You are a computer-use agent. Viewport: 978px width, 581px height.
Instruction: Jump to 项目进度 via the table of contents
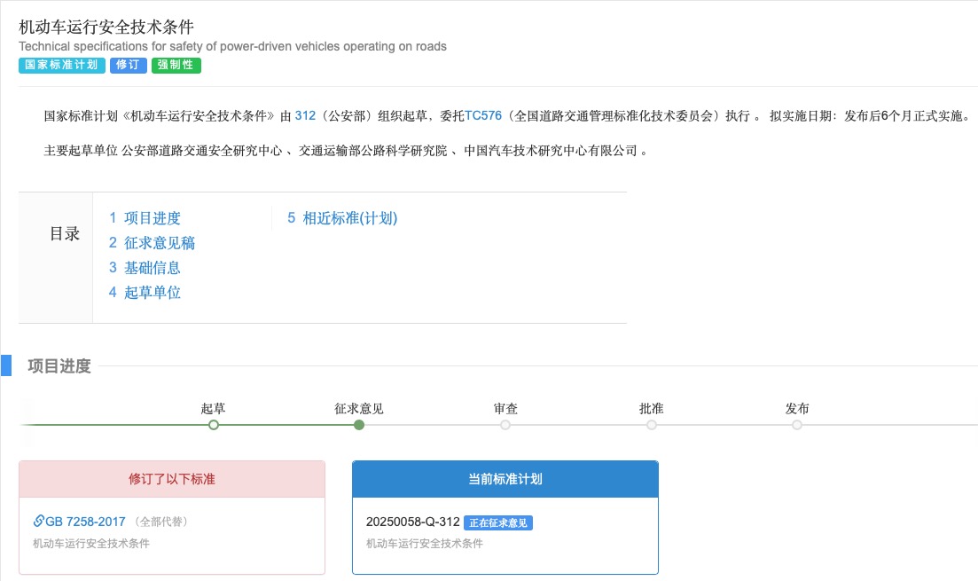point(153,217)
